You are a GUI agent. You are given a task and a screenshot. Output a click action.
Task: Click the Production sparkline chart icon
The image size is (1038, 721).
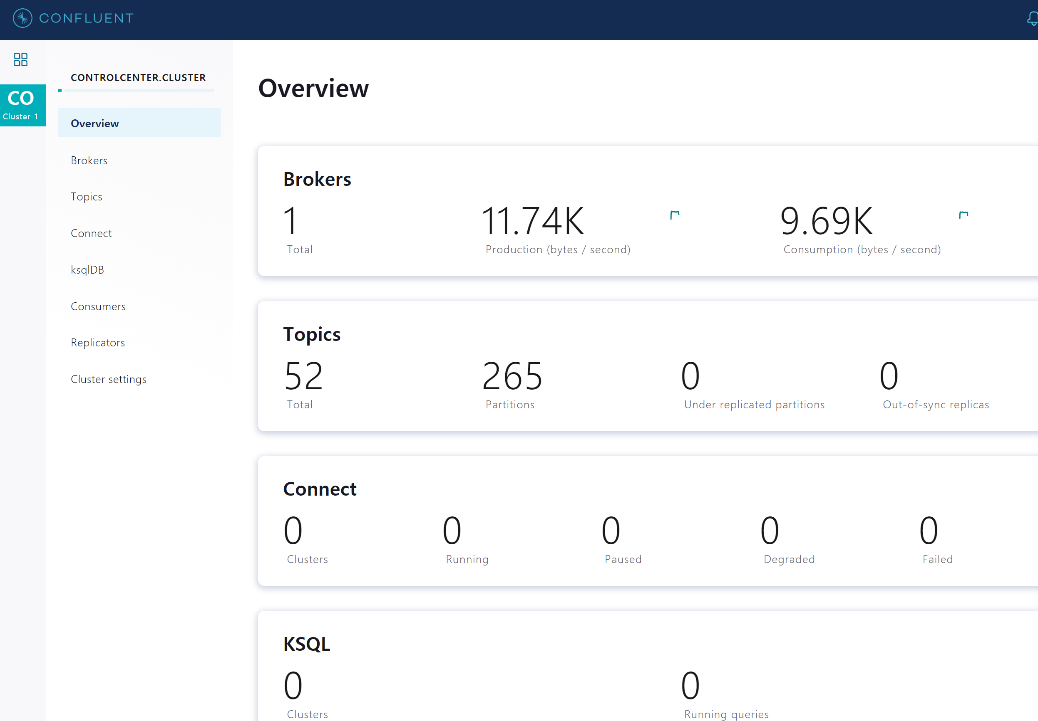pyautogui.click(x=675, y=215)
